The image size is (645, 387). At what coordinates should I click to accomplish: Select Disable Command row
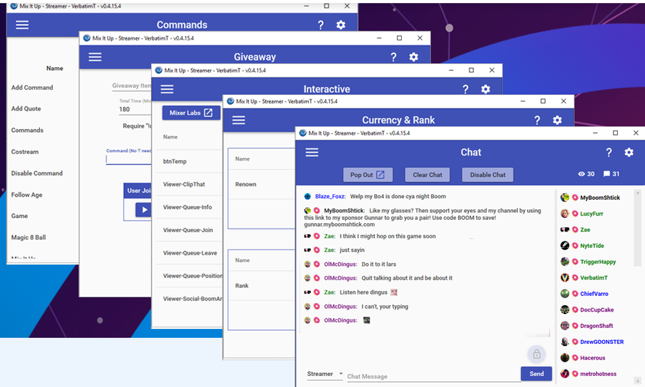click(37, 173)
